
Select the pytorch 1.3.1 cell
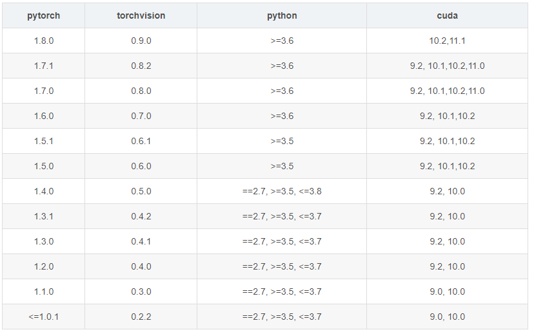43,216
